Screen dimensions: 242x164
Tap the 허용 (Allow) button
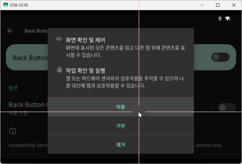121,107
